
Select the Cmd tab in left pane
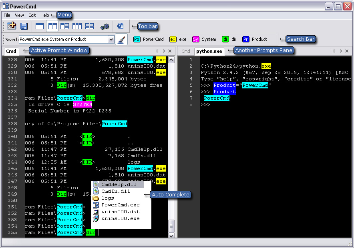click(11, 51)
